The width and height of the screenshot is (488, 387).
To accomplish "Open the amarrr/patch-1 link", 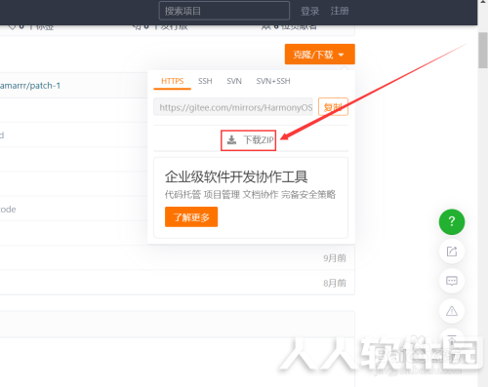I will (x=30, y=86).
